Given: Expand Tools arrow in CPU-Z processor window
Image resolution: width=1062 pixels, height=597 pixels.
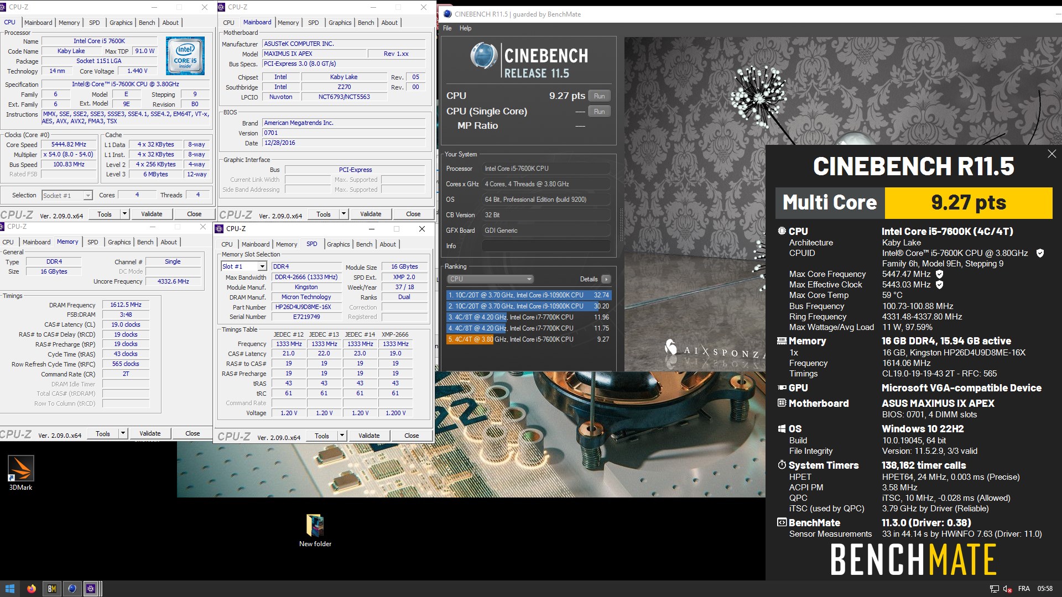Looking at the screenshot, I should [x=124, y=214].
